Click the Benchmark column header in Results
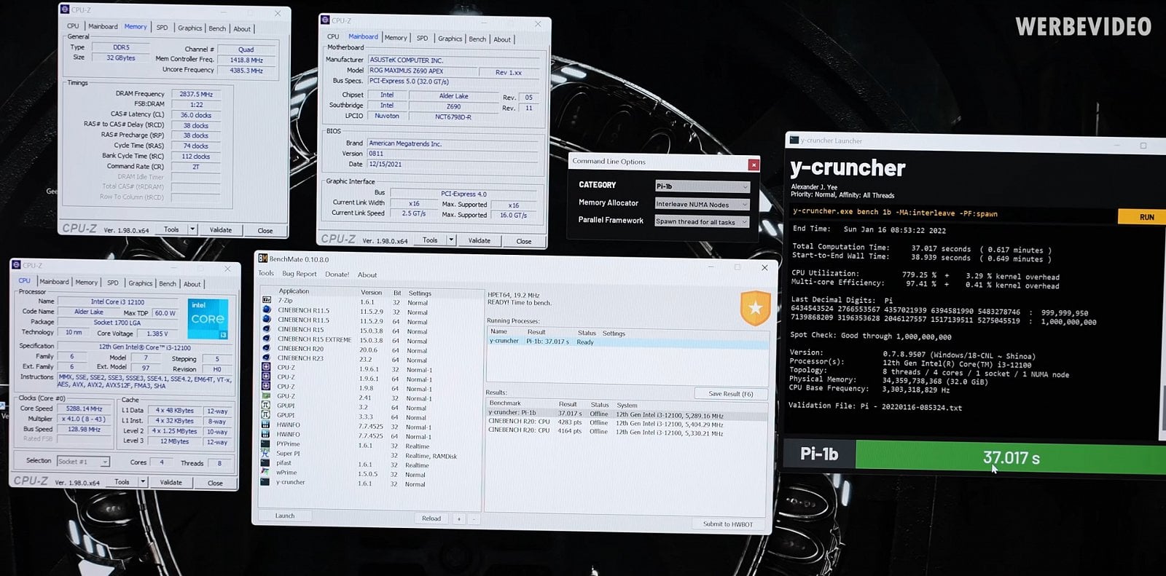Viewport: 1166px width, 576px height. tap(505, 403)
